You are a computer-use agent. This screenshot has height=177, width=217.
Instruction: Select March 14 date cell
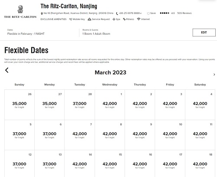(79, 164)
